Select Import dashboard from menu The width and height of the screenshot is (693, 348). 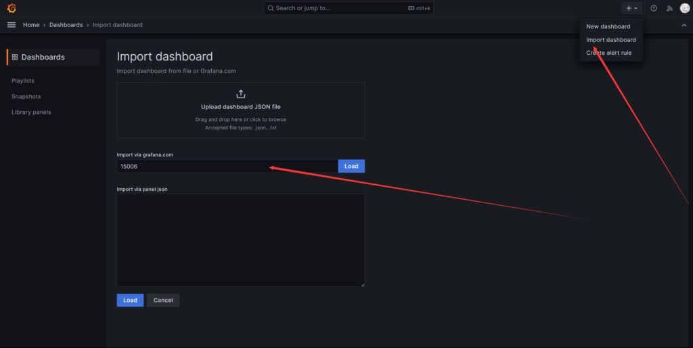click(x=611, y=40)
